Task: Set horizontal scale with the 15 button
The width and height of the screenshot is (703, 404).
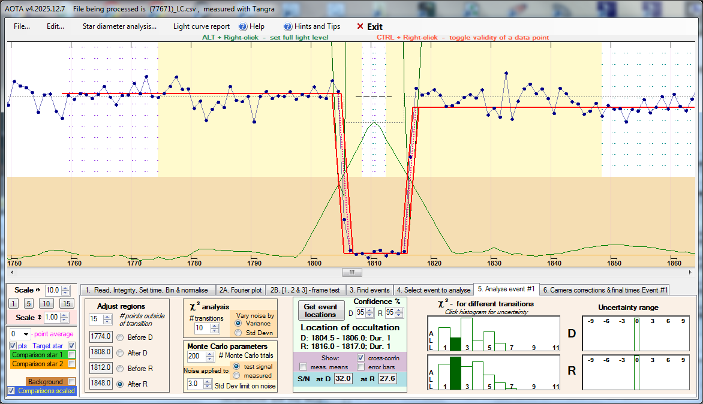Action: tap(67, 303)
